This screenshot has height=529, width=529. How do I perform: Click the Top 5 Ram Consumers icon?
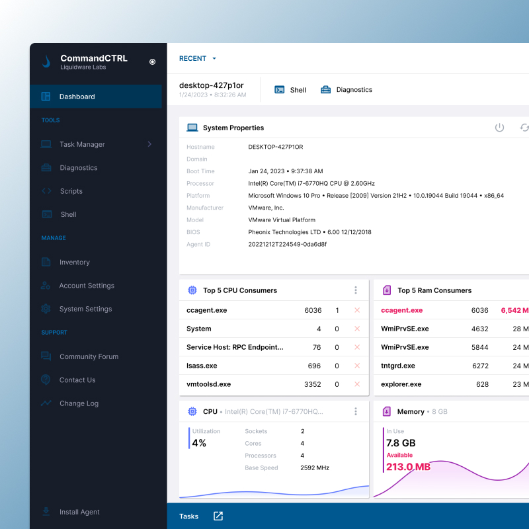[x=387, y=290]
